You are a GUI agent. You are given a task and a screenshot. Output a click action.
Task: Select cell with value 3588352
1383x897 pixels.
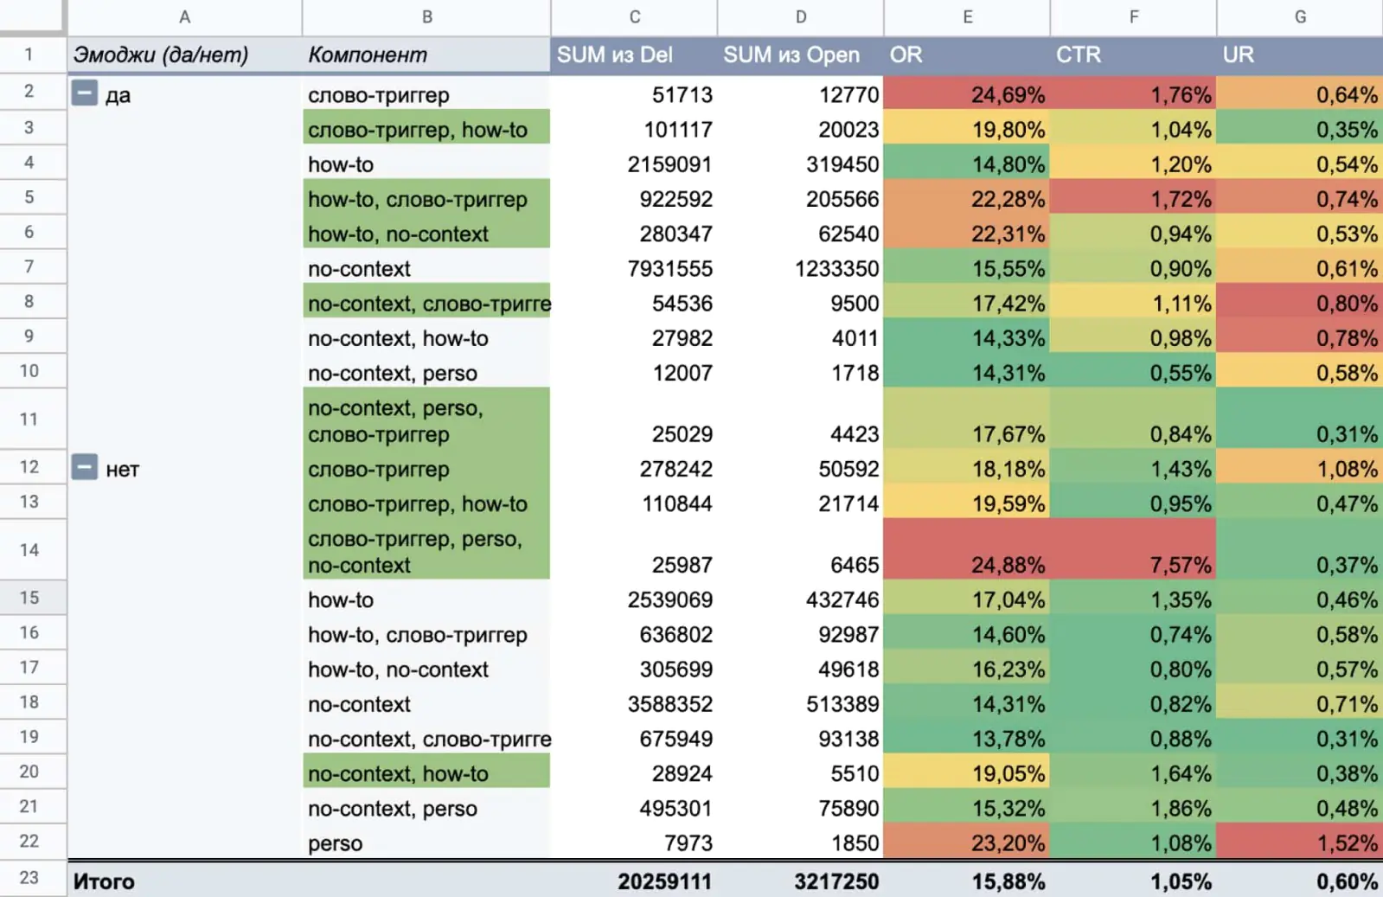coord(634,703)
